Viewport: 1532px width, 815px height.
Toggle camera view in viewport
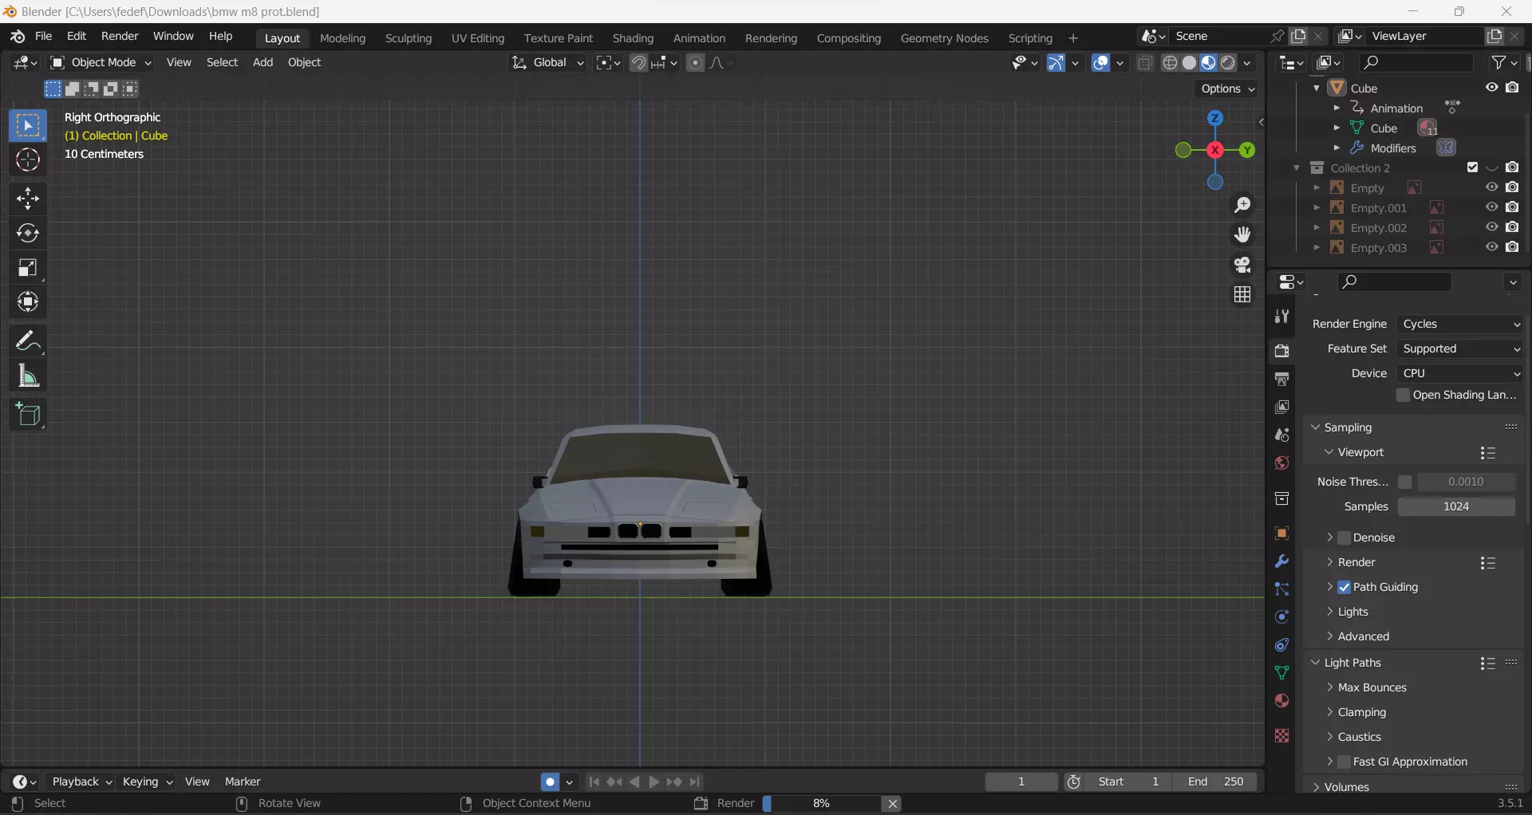click(1242, 265)
